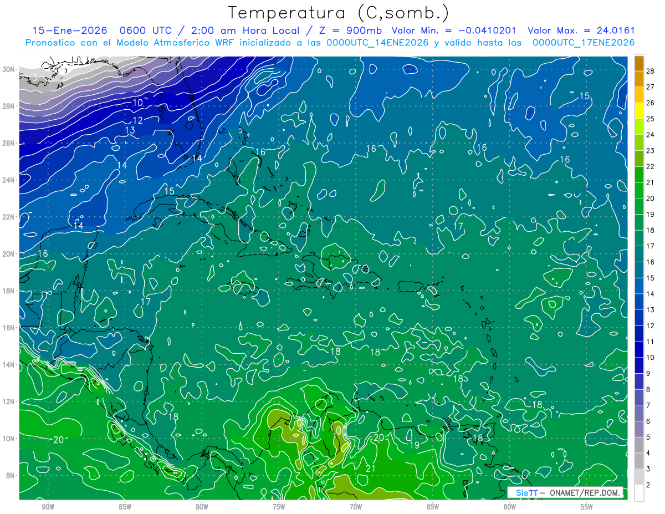The height and width of the screenshot is (514, 665).
Task: Click the legend value label "8"
Action: point(649,390)
